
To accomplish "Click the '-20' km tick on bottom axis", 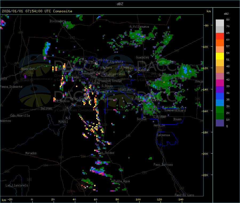I will click(x=10, y=199).
